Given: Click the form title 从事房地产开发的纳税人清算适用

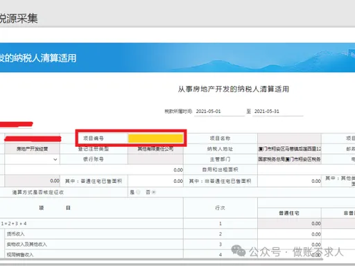Looking at the screenshot, I should [x=234, y=89].
